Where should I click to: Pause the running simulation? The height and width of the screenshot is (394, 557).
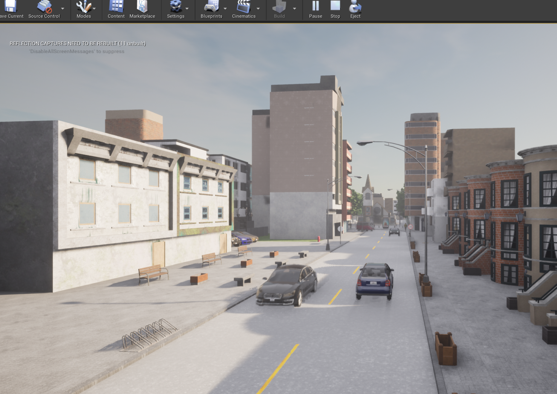pos(316,6)
